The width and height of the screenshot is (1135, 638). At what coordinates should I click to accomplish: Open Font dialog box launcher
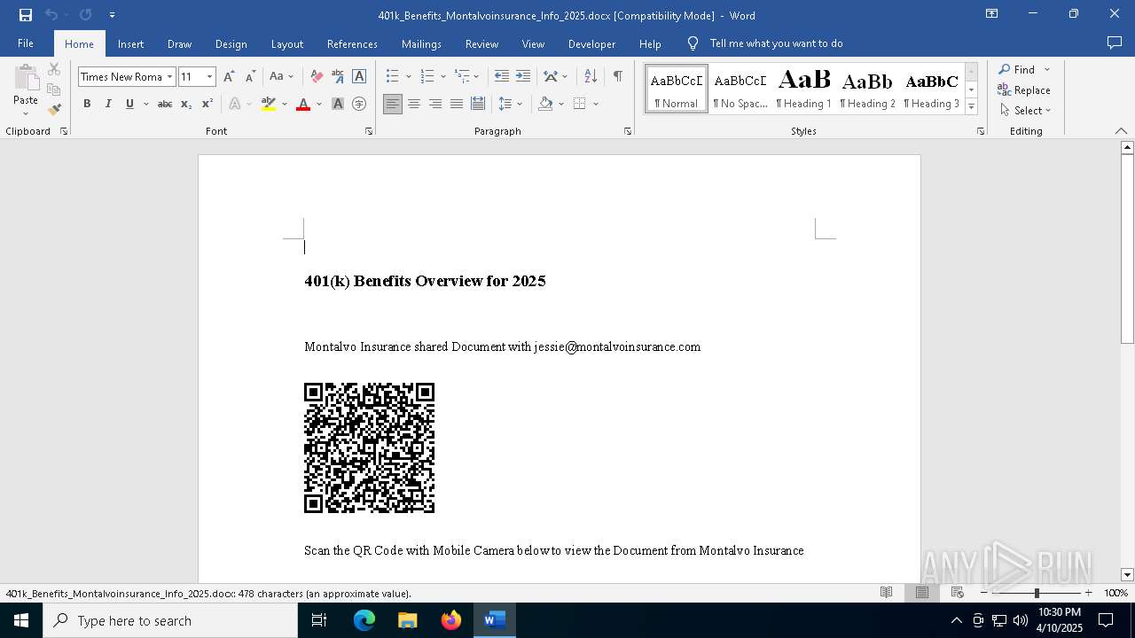(x=369, y=131)
